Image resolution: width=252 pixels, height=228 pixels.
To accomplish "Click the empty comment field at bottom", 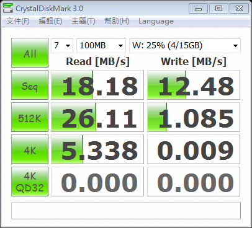I will click(126, 211).
